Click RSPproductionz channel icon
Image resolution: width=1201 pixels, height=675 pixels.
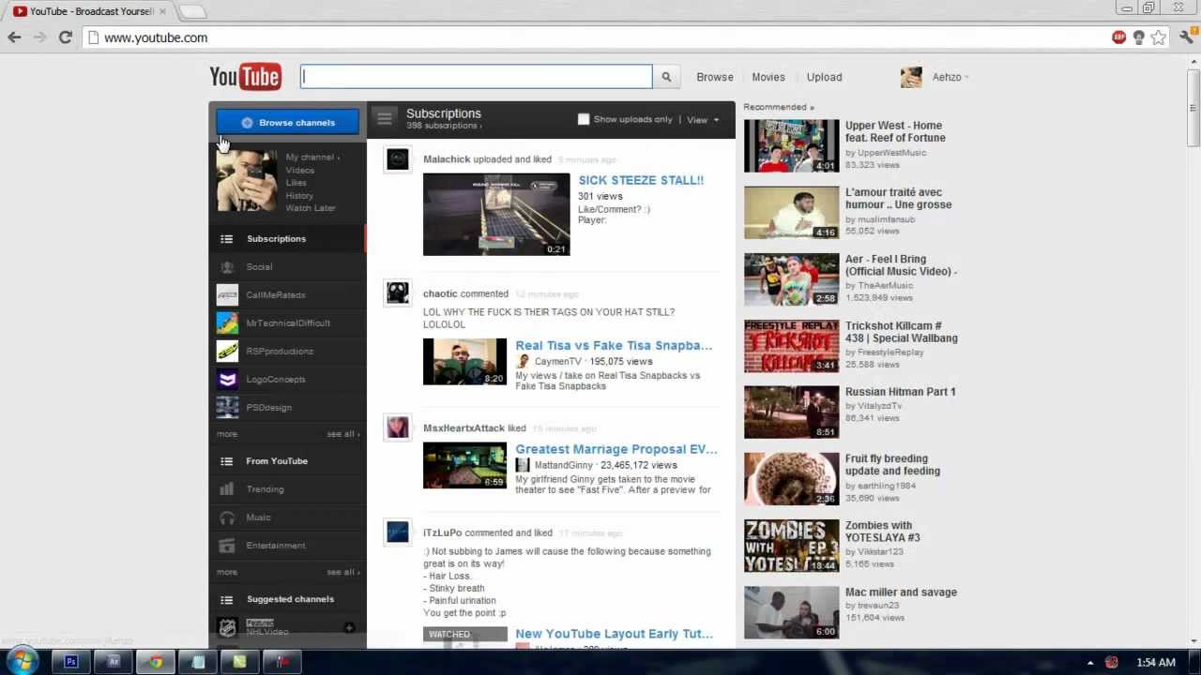click(227, 352)
